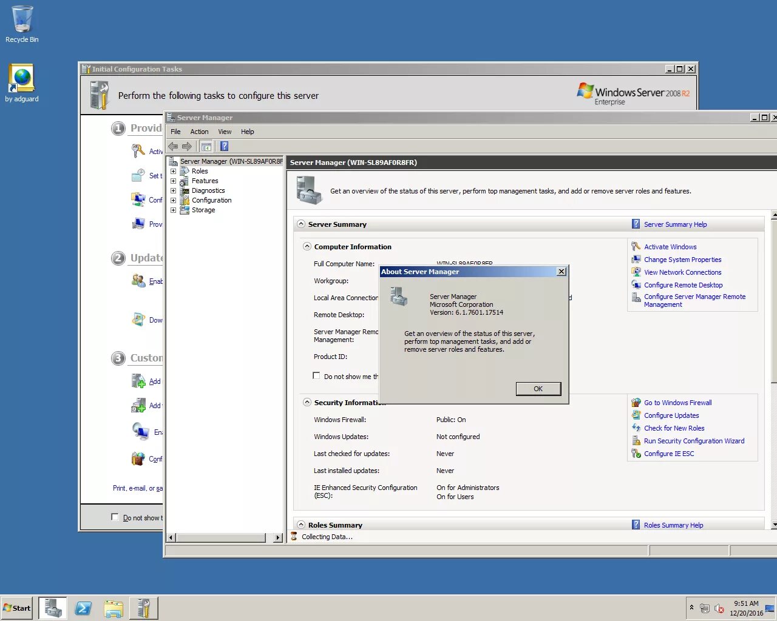Select Roles icon in console tree
The height and width of the screenshot is (621, 777).
184,171
